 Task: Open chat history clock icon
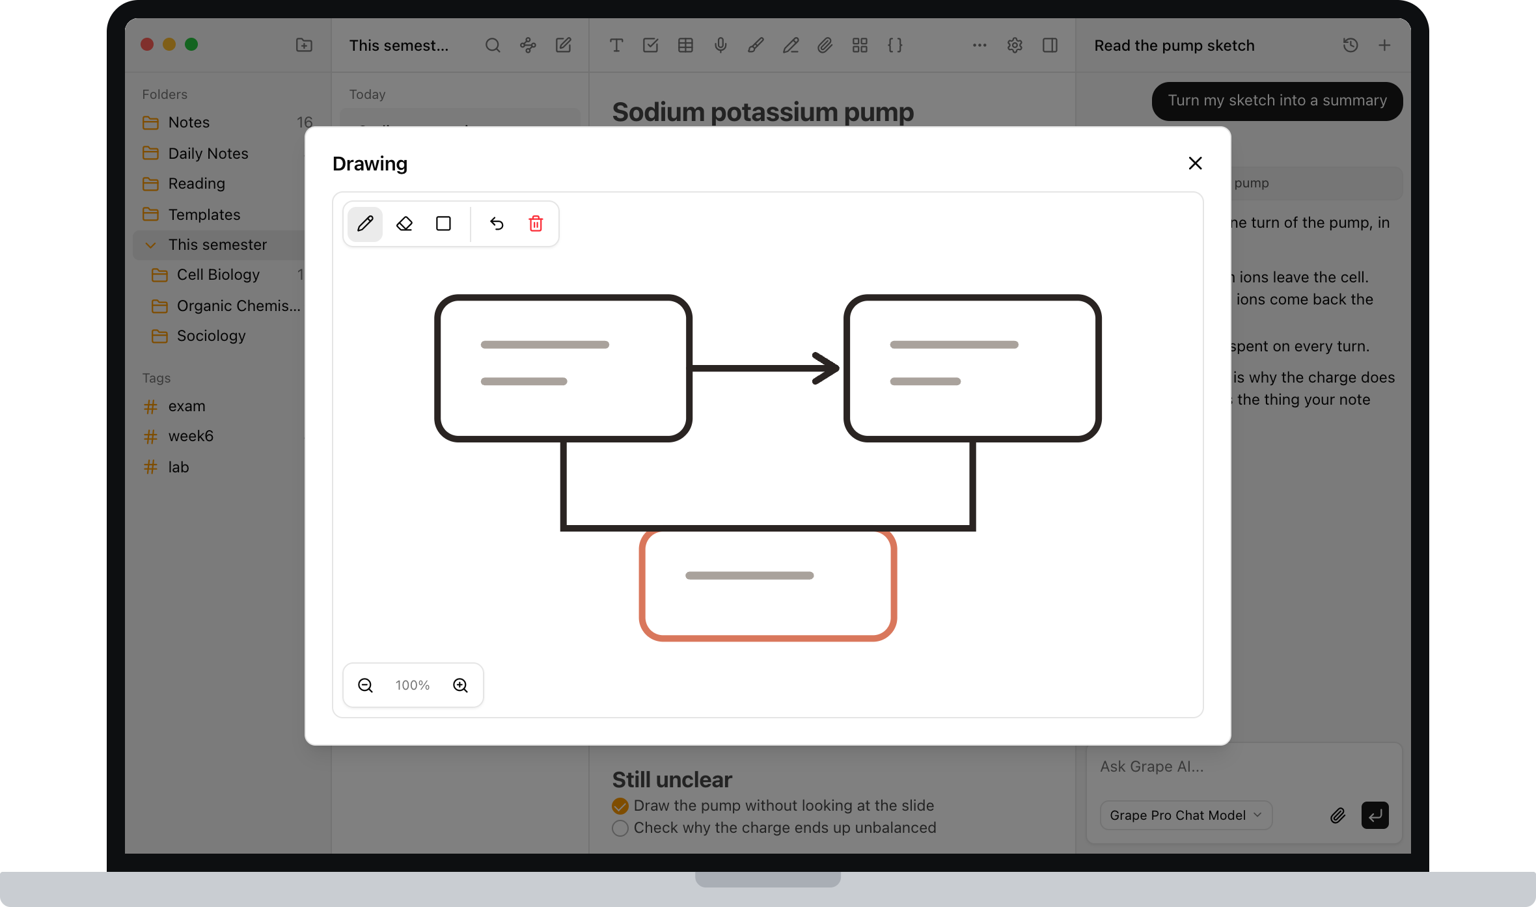[1351, 45]
